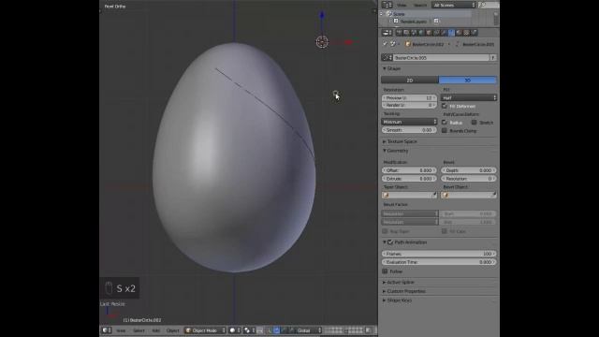Toggle the Radius checkbox
This screenshot has height=337, width=599.
click(x=445, y=123)
